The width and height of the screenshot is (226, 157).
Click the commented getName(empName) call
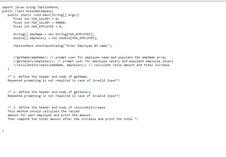click(31, 58)
